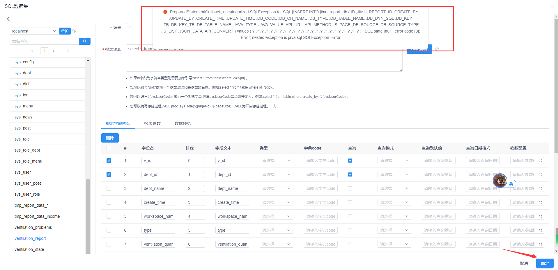Open the 查询模式 dropdown for type row
This screenshot has height=270, width=558.
pyautogui.click(x=394, y=230)
